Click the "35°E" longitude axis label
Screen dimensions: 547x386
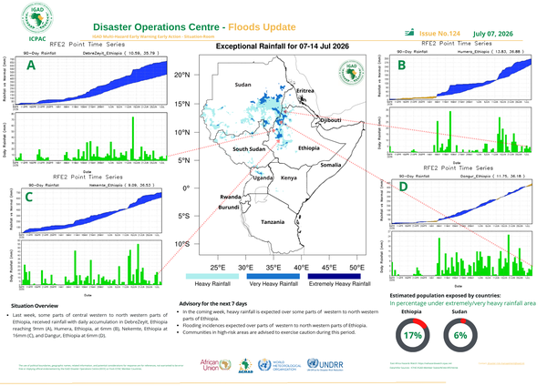273,268
